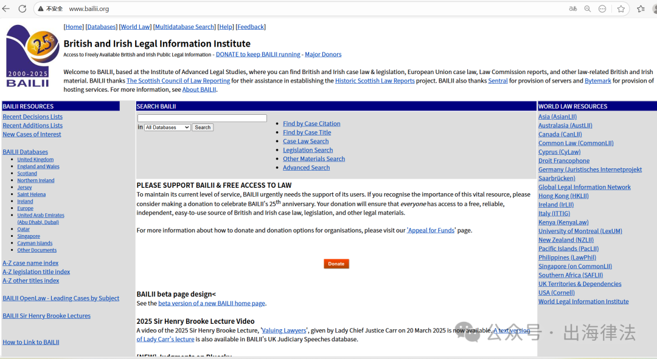Click the zoom magnifier icon in address bar
The width and height of the screenshot is (657, 359).
pyautogui.click(x=588, y=9)
